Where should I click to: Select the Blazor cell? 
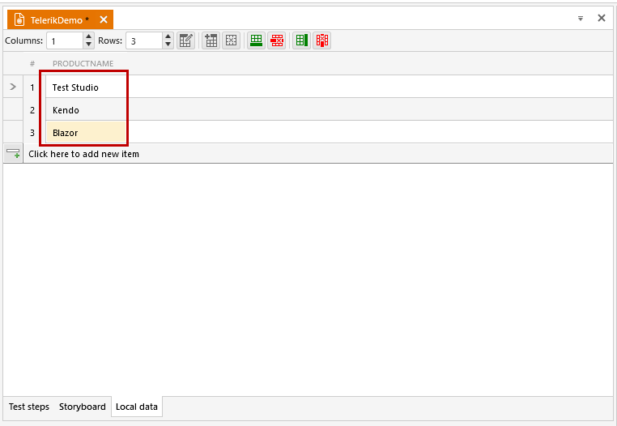pyautogui.click(x=86, y=133)
